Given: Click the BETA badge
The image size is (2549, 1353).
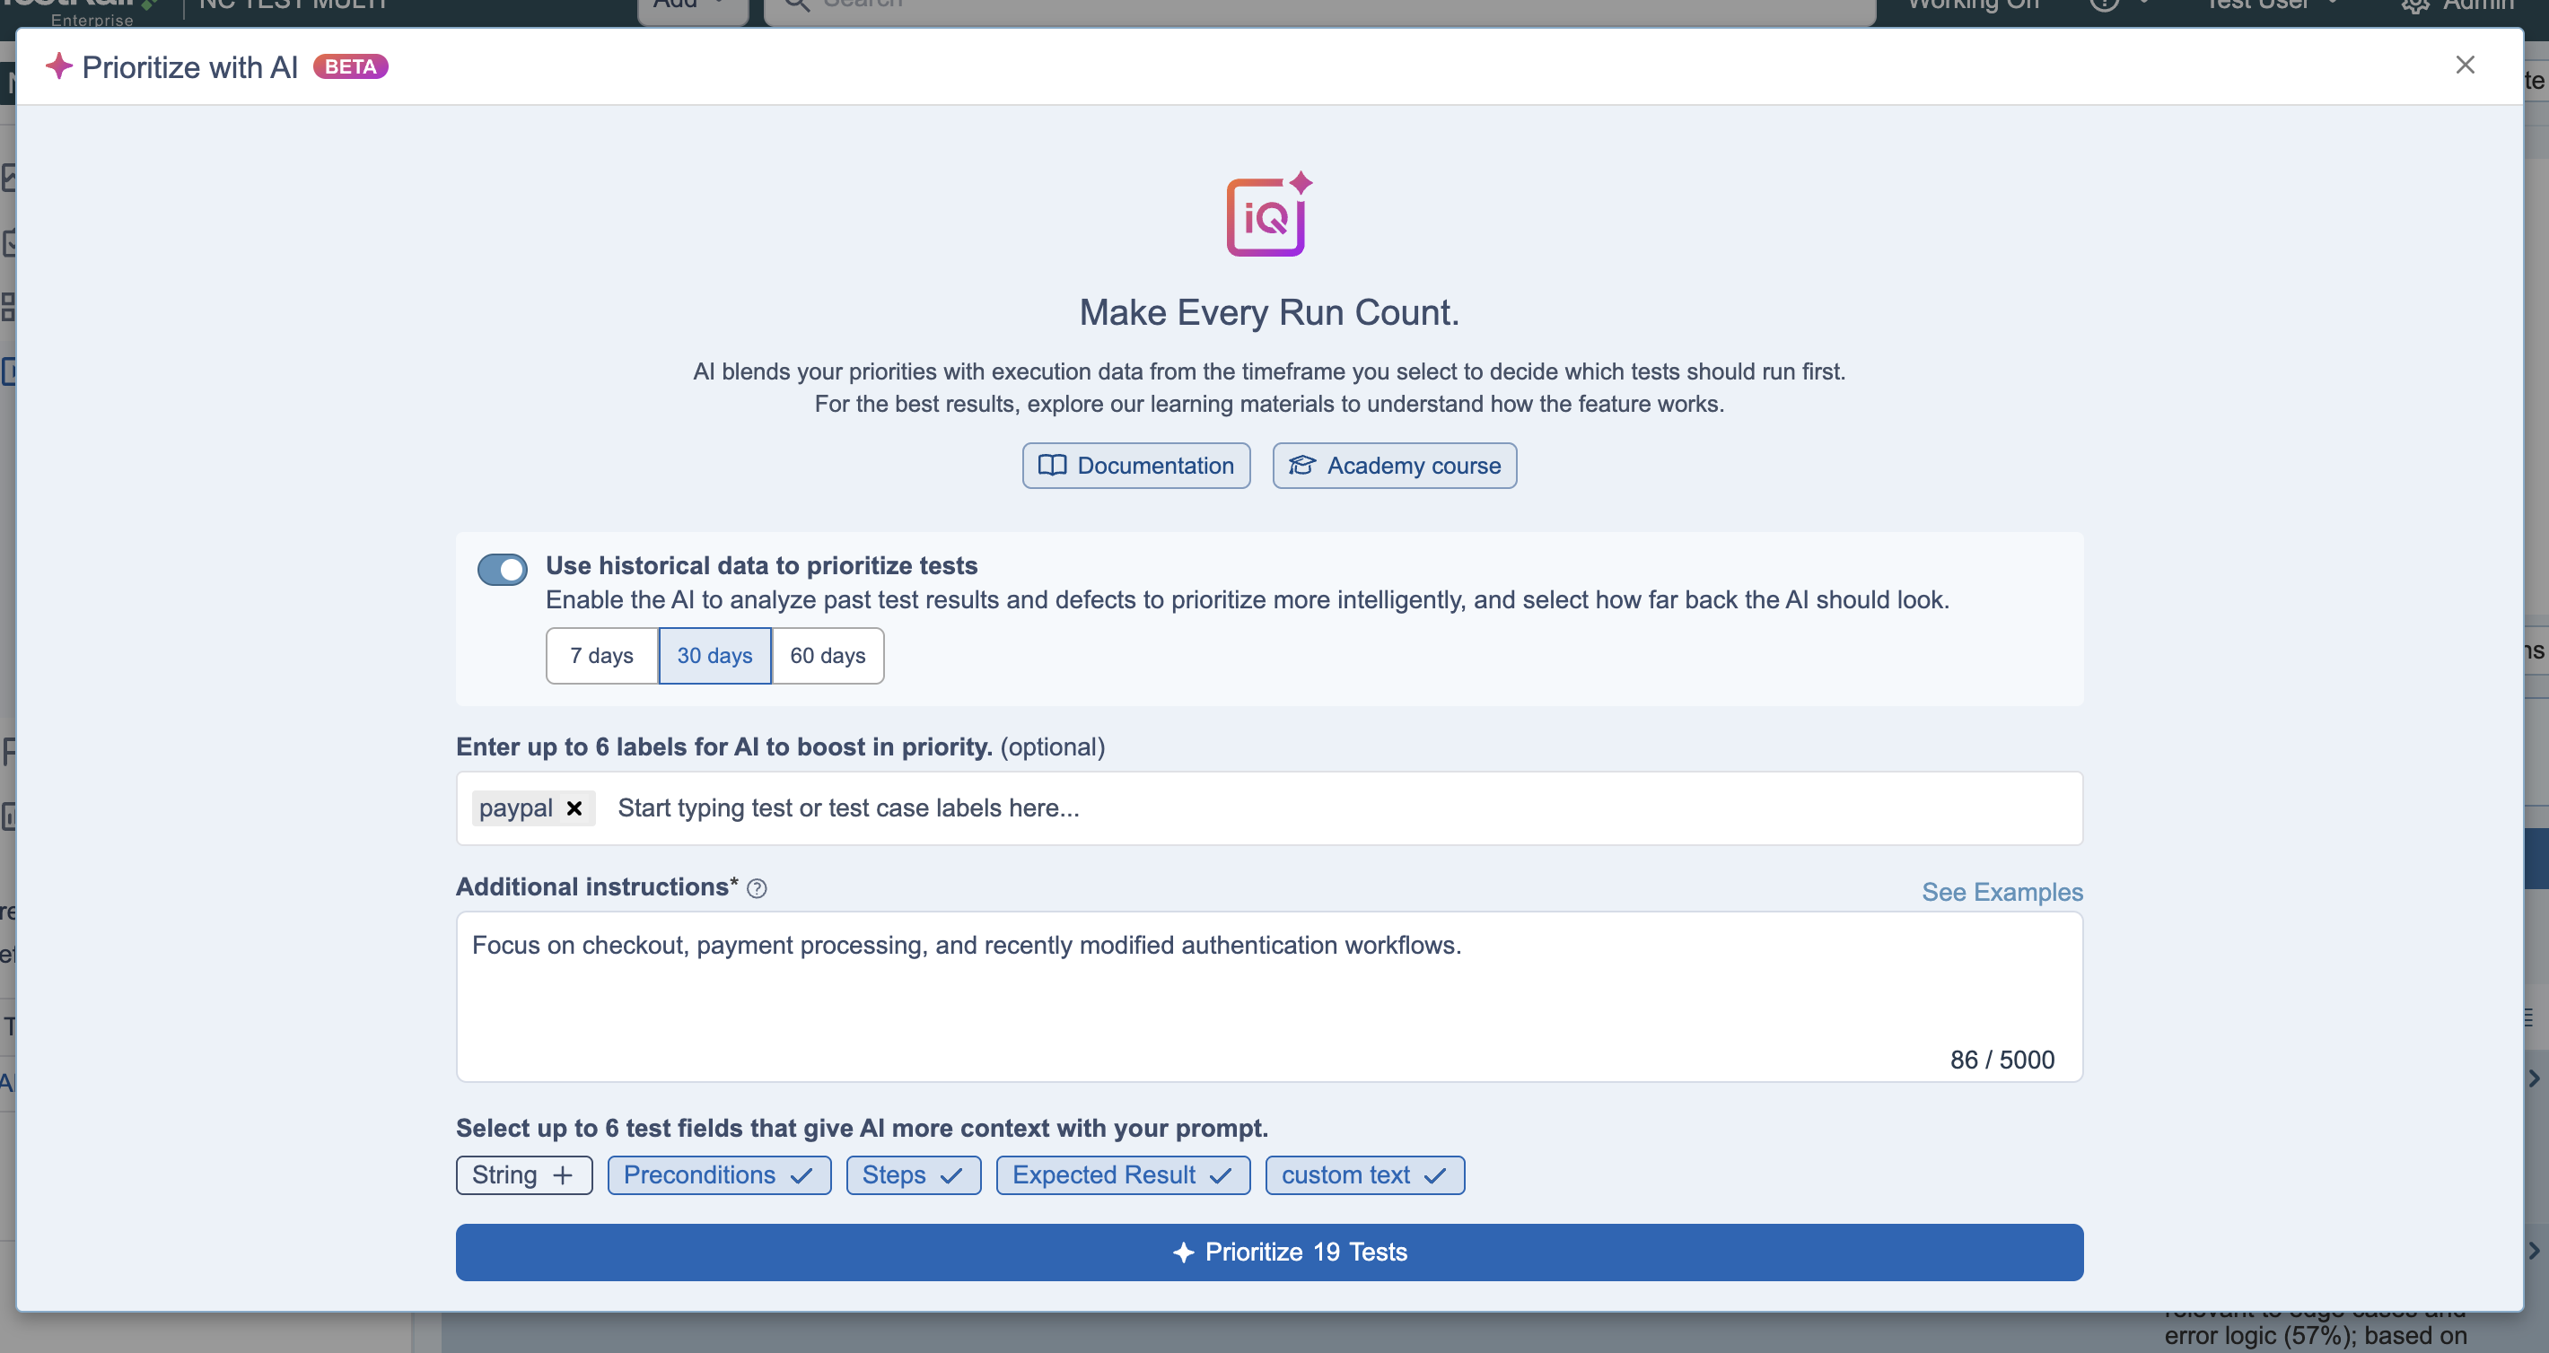Looking at the screenshot, I should tap(350, 66).
